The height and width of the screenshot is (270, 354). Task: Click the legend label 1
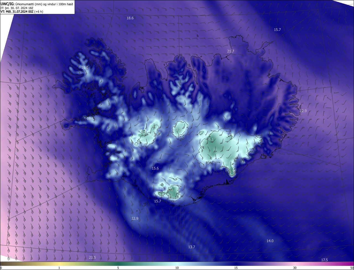(x=59, y=268)
